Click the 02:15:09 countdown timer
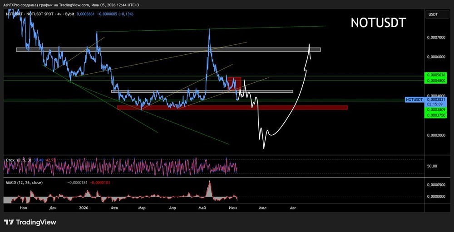This screenshot has width=454, height=232. [x=436, y=104]
